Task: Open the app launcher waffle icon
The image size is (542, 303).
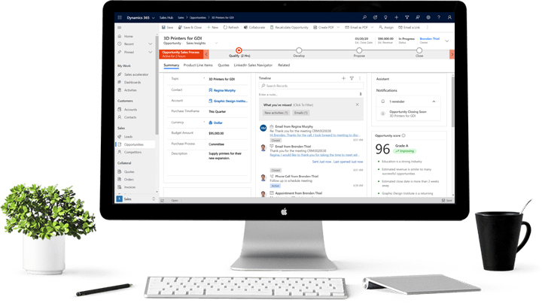Action: (x=120, y=17)
